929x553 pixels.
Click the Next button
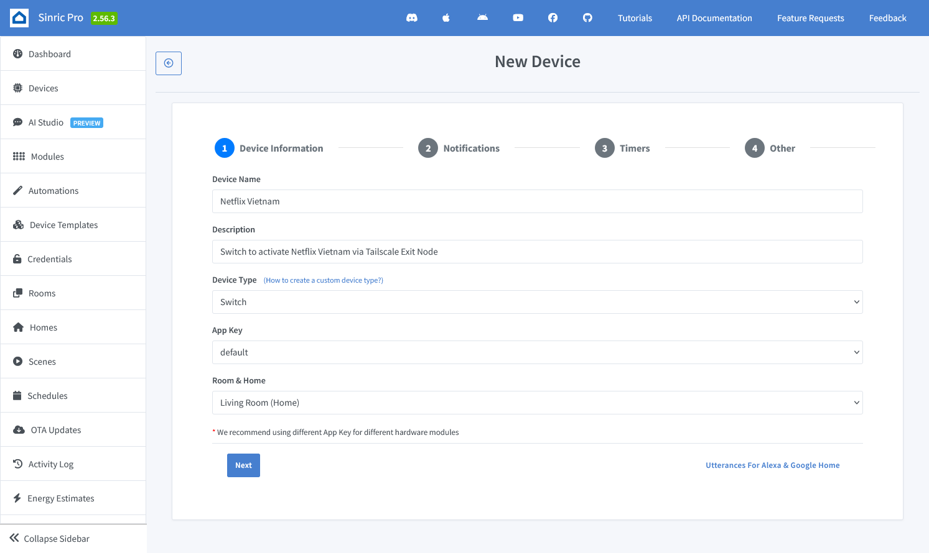pos(243,465)
